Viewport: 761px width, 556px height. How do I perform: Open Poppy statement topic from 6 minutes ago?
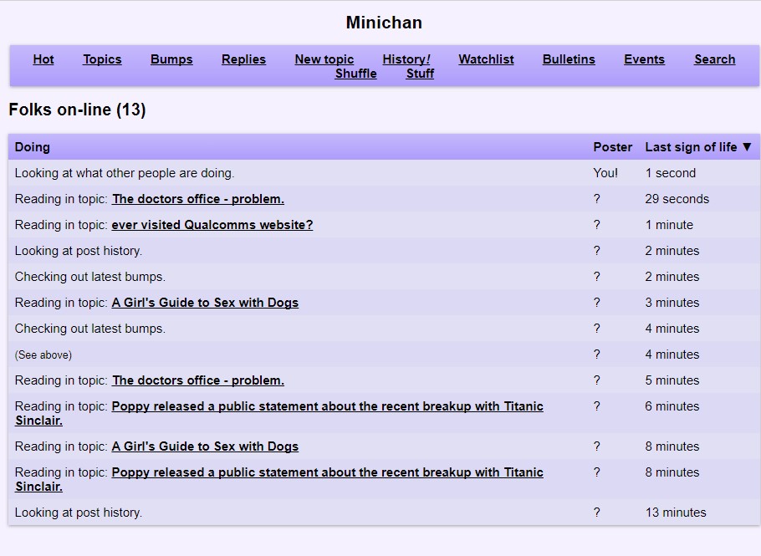tap(327, 406)
